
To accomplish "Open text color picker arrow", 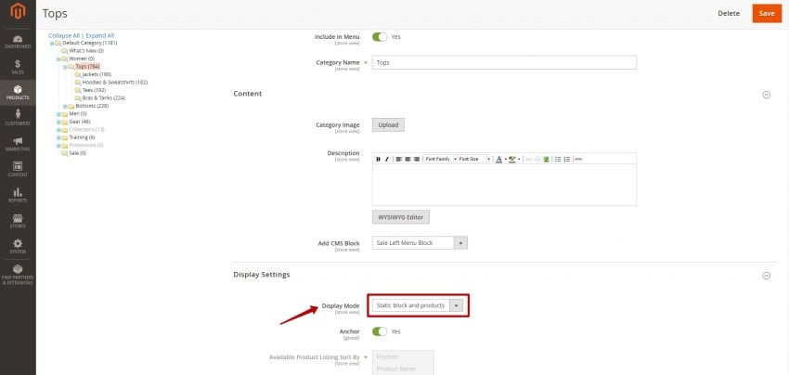I will (x=505, y=159).
